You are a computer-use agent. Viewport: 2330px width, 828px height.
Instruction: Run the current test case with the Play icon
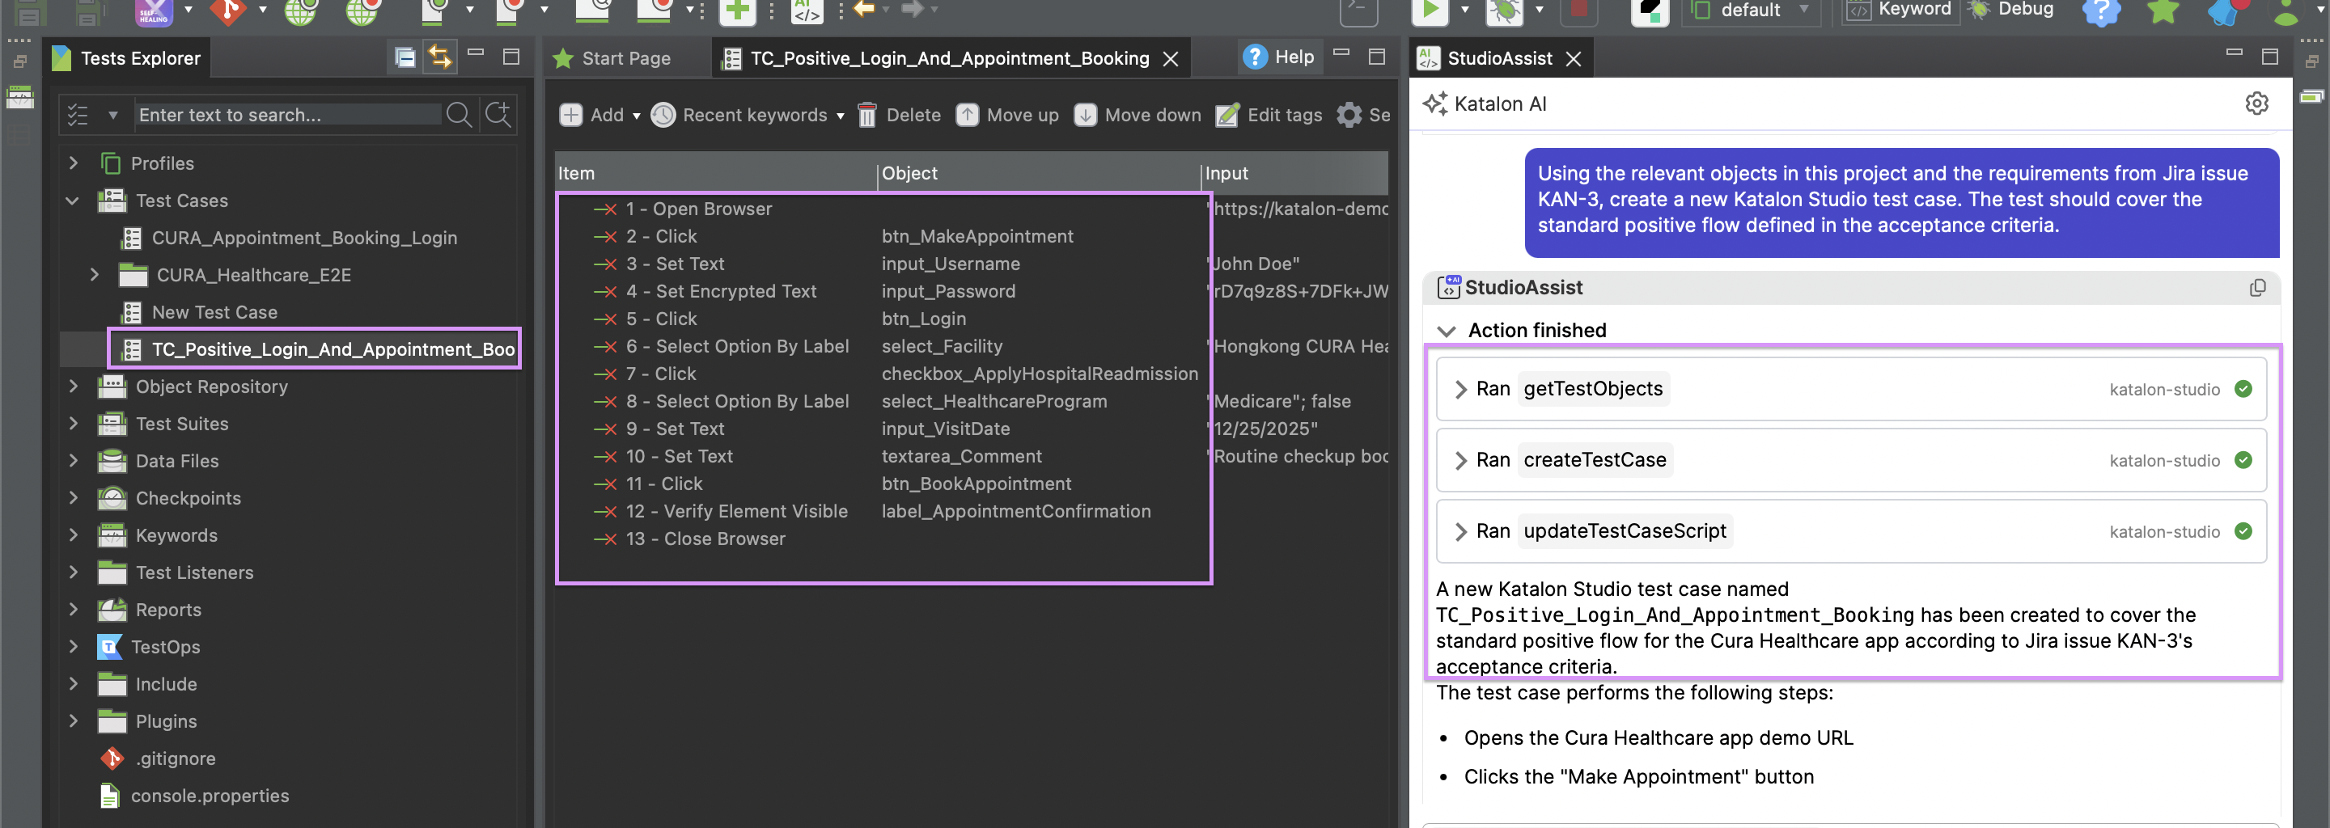[x=1430, y=11]
